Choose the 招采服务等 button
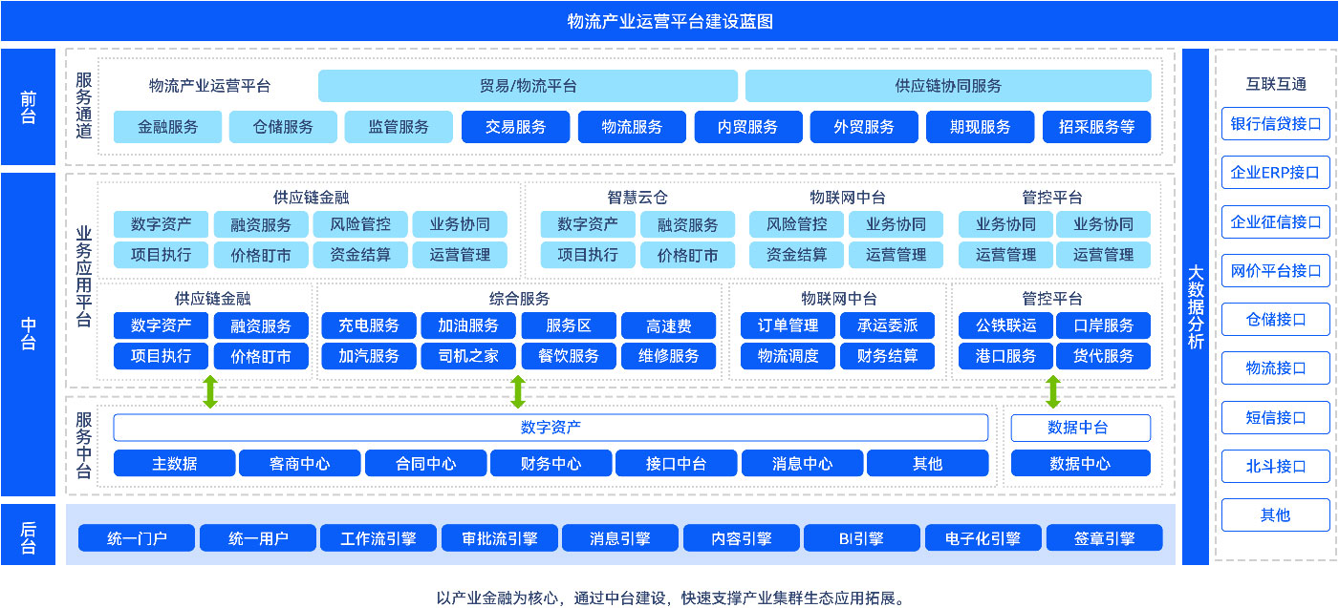The image size is (1339, 608). (1096, 127)
